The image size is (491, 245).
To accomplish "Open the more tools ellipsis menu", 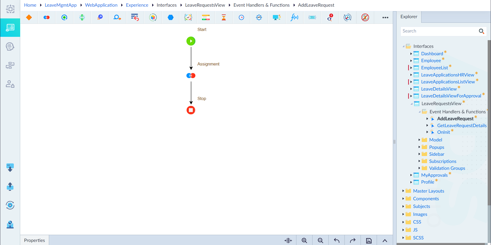I will (385, 17).
